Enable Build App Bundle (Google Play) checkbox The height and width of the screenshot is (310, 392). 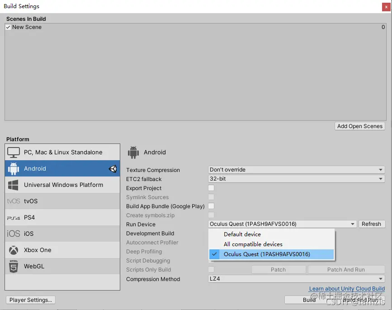pyautogui.click(x=211, y=206)
